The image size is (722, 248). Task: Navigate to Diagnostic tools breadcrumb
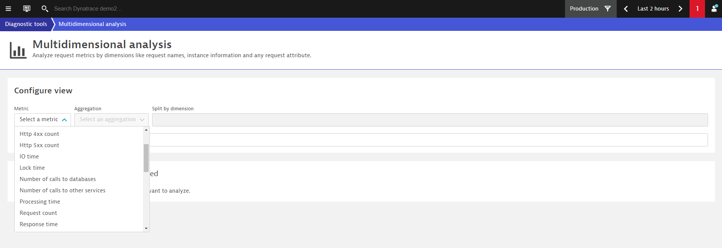click(26, 24)
